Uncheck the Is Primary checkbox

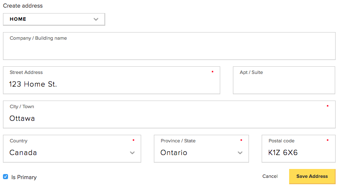point(5,177)
